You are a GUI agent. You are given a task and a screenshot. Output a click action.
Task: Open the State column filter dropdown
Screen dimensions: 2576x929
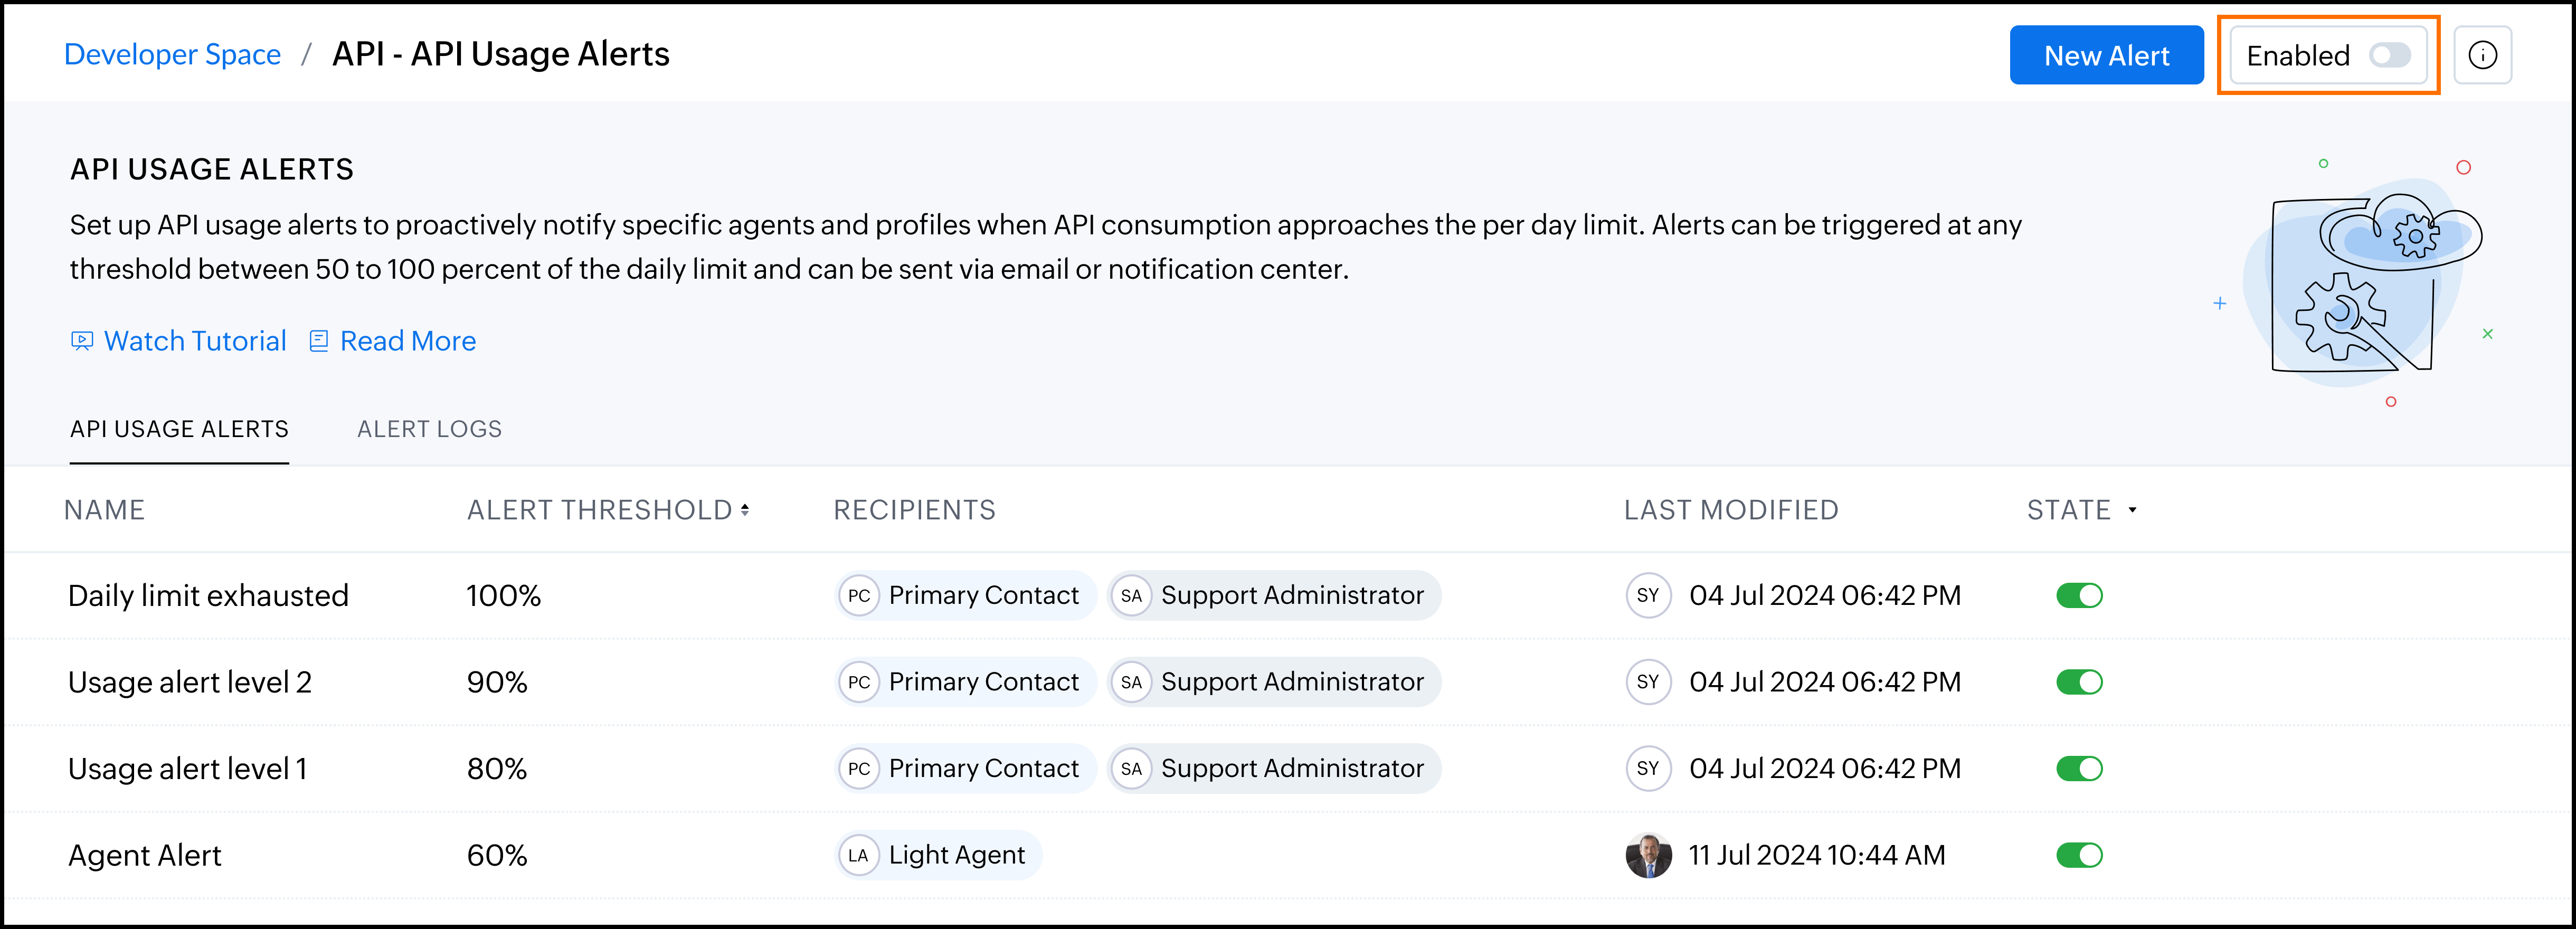pyautogui.click(x=2132, y=510)
